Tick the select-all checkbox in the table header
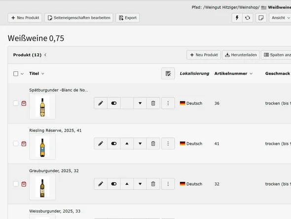The image size is (291, 219). pyautogui.click(x=16, y=74)
